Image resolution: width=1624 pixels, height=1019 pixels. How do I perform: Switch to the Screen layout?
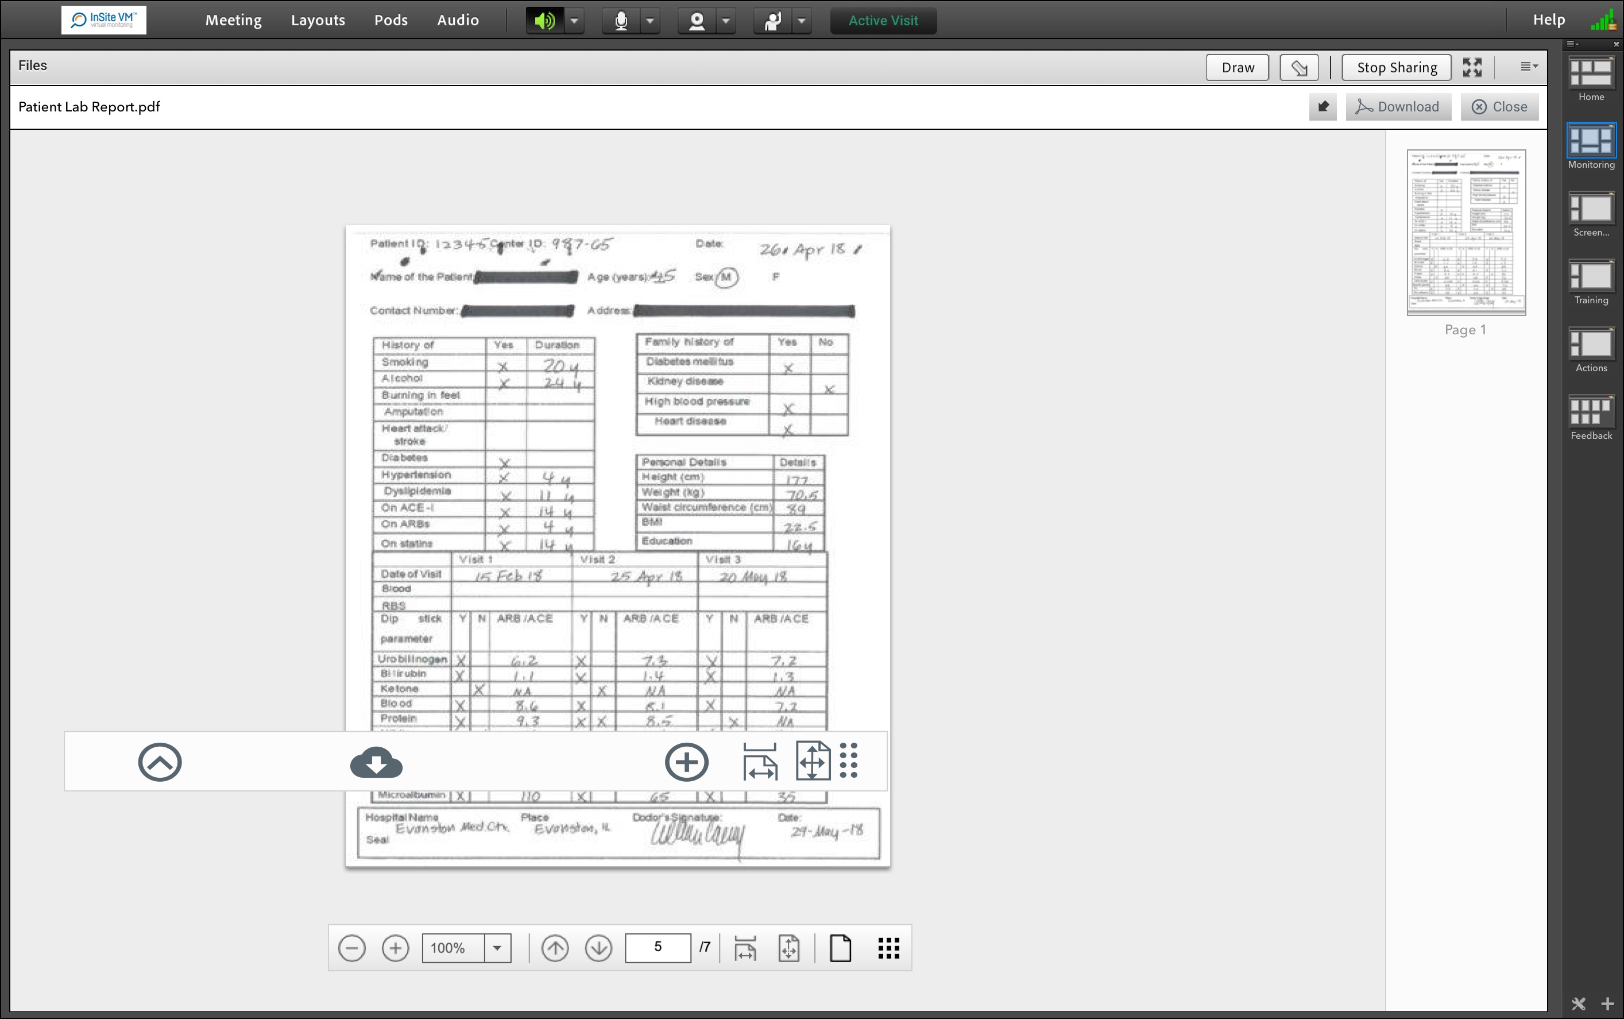(x=1591, y=215)
